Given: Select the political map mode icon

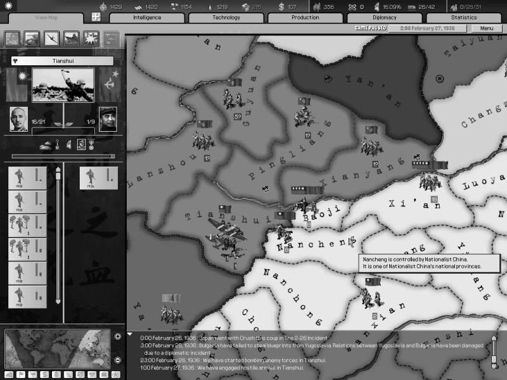Looking at the screenshot, I should [13, 40].
